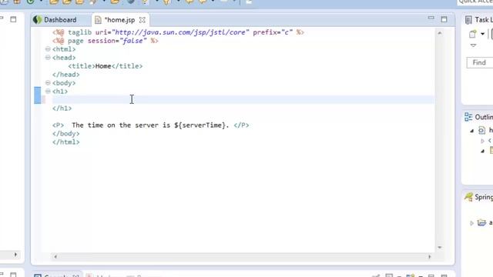493x277 pixels.
Task: Click the project folder icon in Spring Explorer
Action: point(481,222)
